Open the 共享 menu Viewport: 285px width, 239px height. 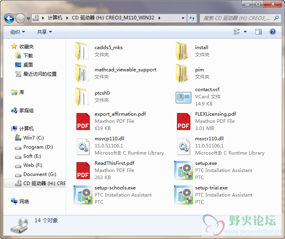point(44,32)
